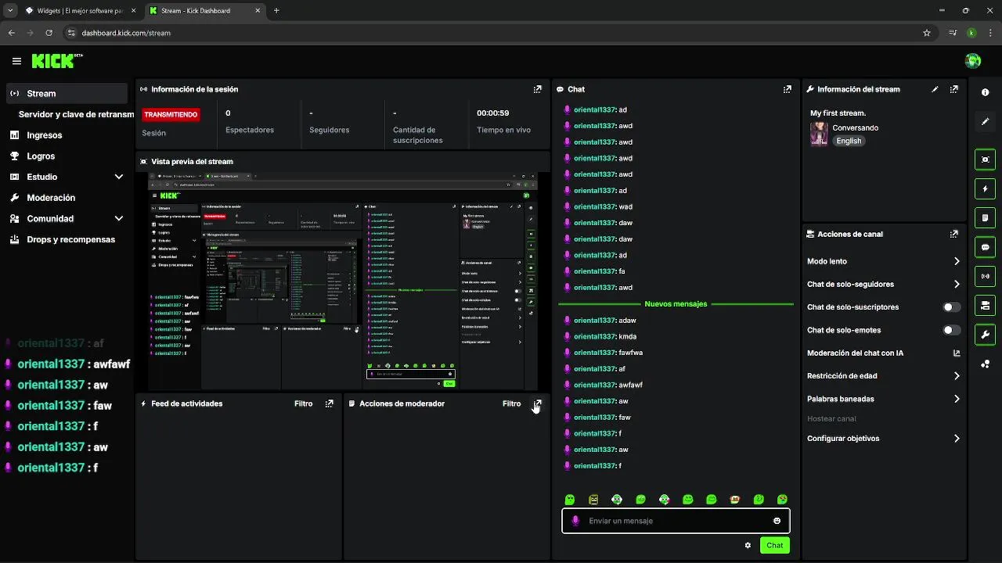Toggle the document note icon in the right rail

pyautogui.click(x=985, y=217)
